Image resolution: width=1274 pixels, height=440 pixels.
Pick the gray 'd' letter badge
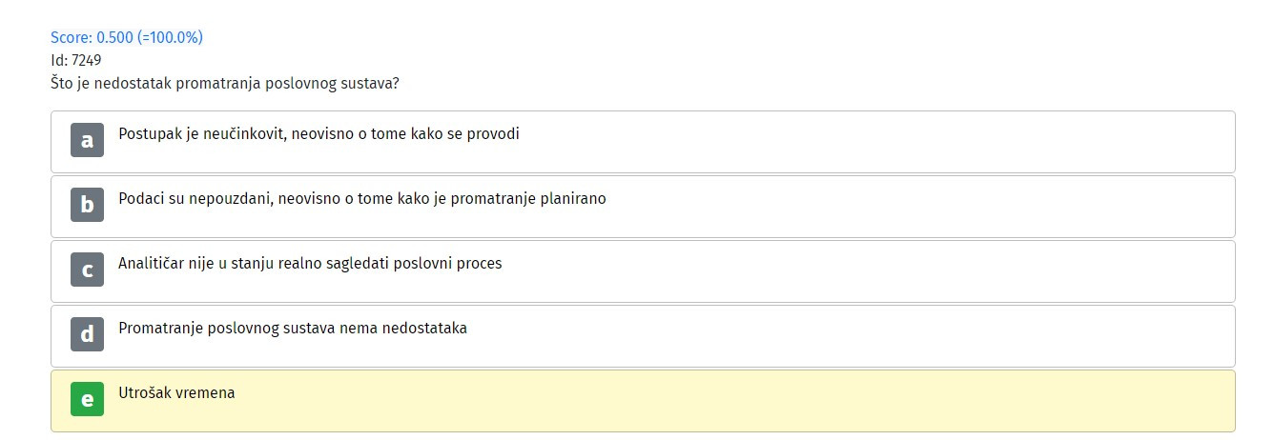[87, 334]
